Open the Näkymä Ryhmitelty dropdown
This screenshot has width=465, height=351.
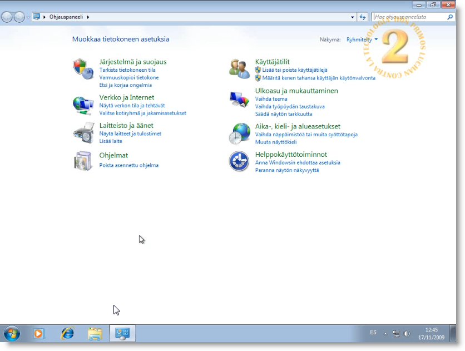(362, 39)
